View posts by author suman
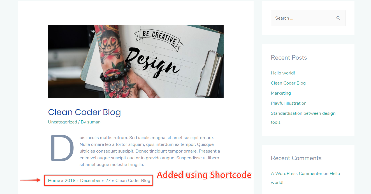Screen dimensions: 371x194 click(x=94, y=122)
